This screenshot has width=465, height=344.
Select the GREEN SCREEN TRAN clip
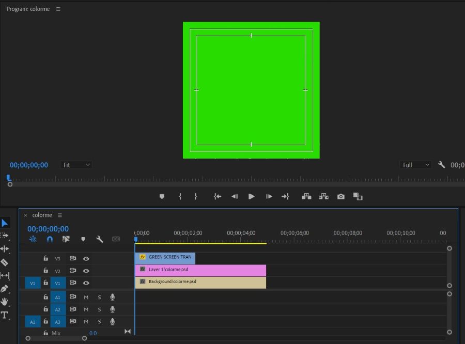pyautogui.click(x=165, y=258)
